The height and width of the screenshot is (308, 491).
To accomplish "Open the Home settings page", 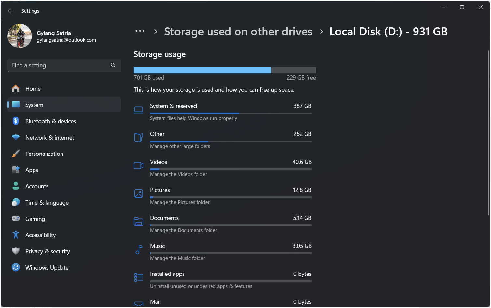I will tap(64, 88).
